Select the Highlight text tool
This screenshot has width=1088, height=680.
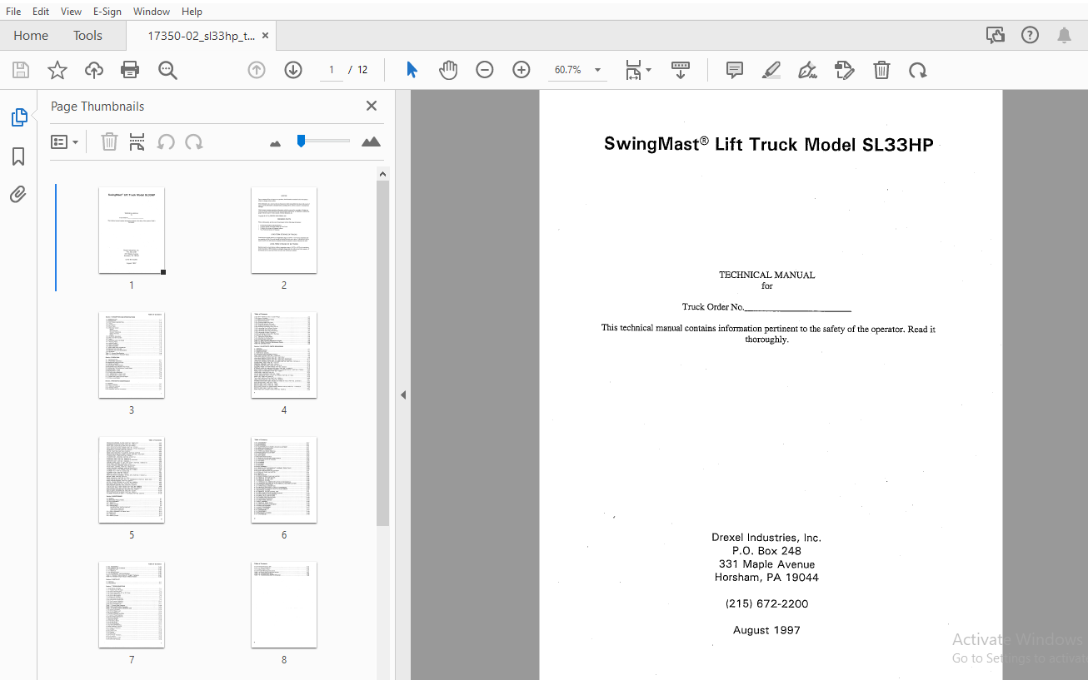771,70
